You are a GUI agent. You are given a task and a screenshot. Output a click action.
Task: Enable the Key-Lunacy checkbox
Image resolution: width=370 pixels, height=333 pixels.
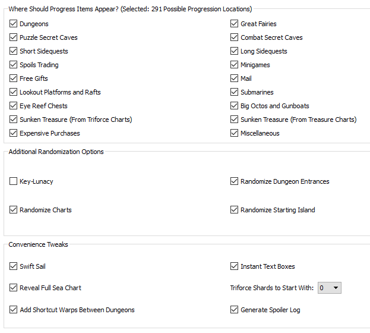pos(13,181)
